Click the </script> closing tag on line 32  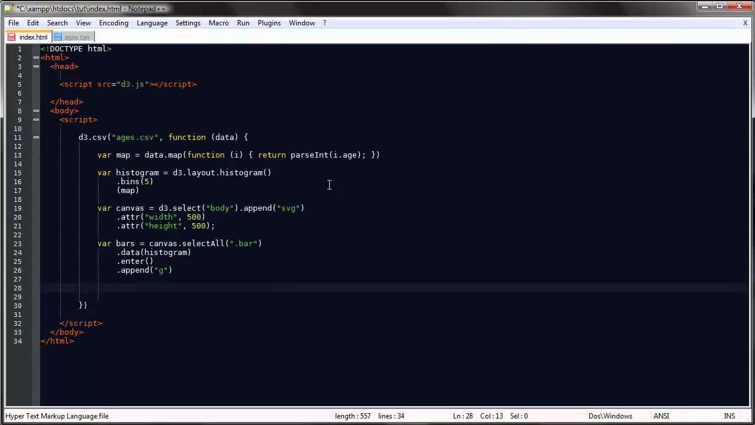[81, 323]
